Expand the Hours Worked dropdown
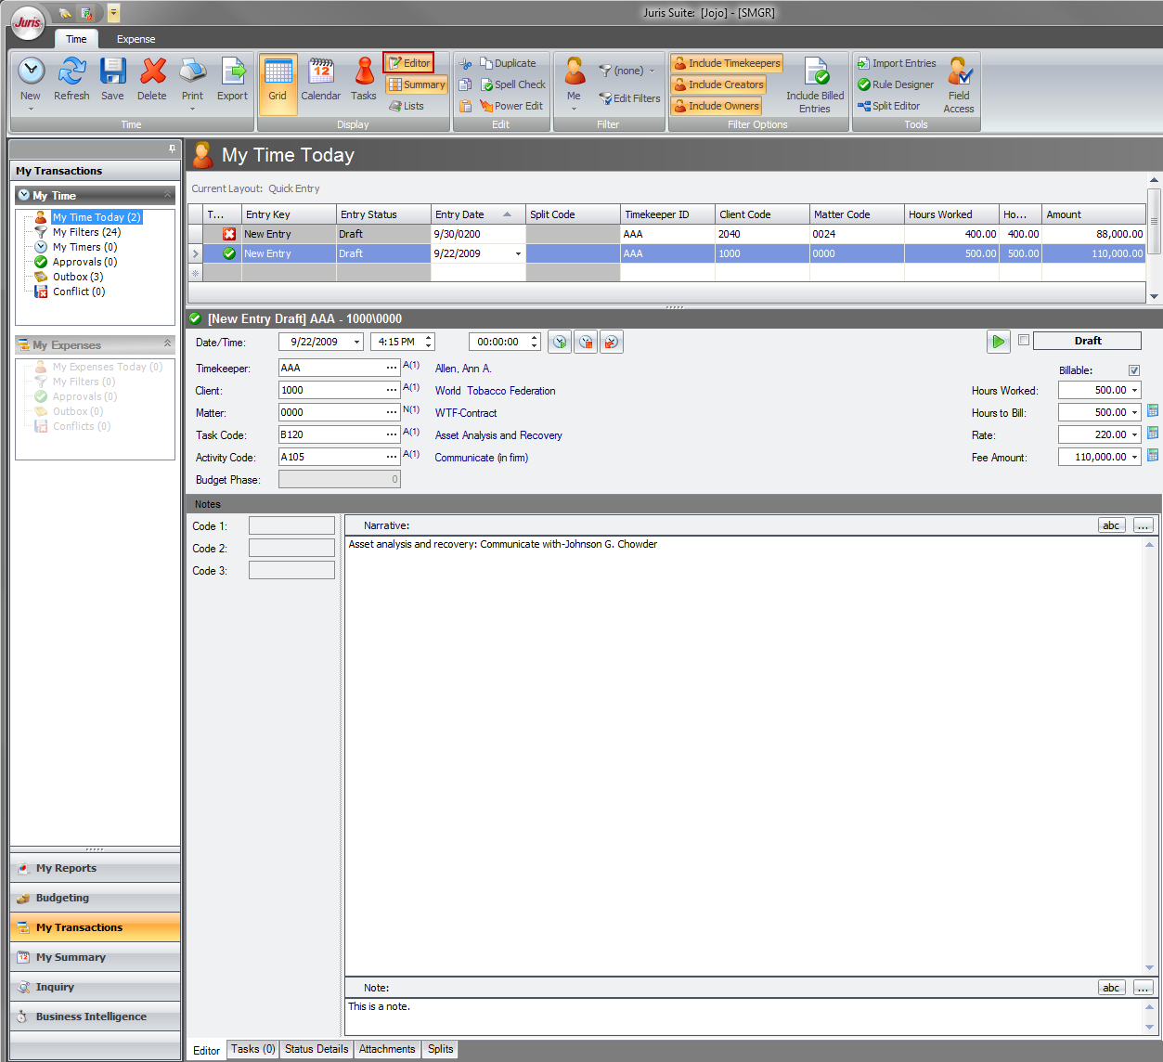This screenshot has width=1163, height=1062. (x=1134, y=391)
